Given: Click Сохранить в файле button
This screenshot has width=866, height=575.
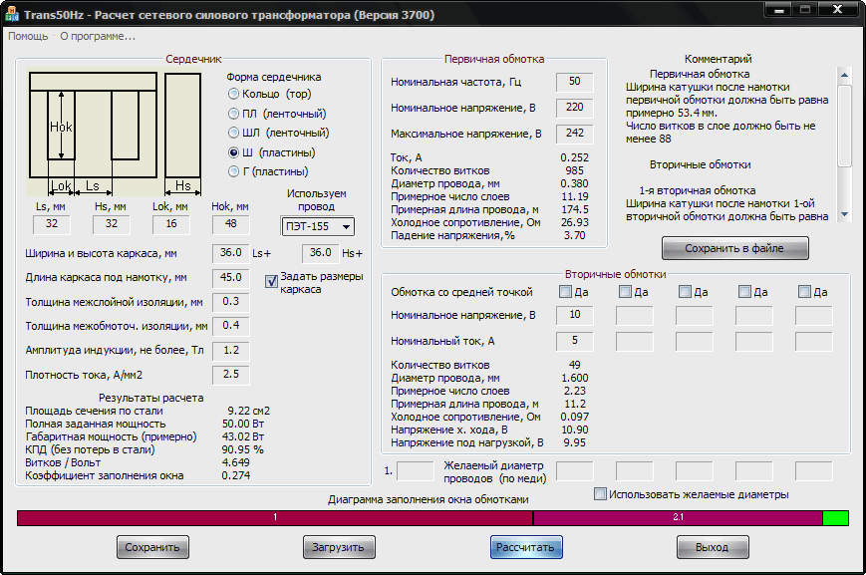Looking at the screenshot, I should (x=735, y=248).
